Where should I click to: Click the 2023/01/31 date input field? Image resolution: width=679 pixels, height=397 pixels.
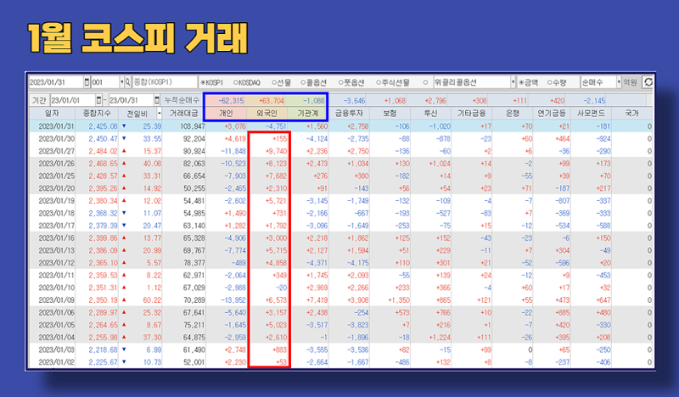56,81
